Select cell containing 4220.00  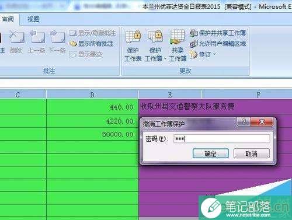coord(92,121)
